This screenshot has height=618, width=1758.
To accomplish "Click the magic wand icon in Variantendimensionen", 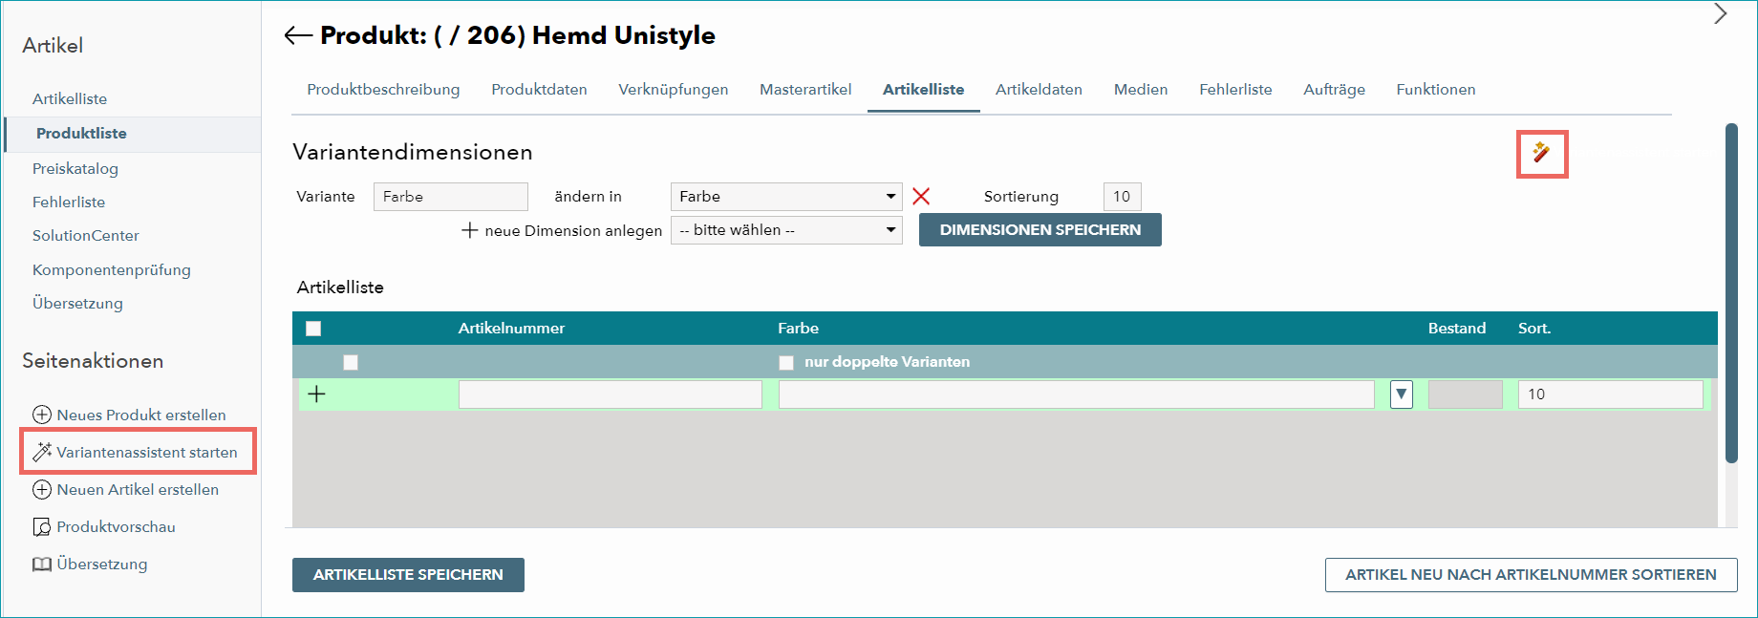I will point(1541,153).
